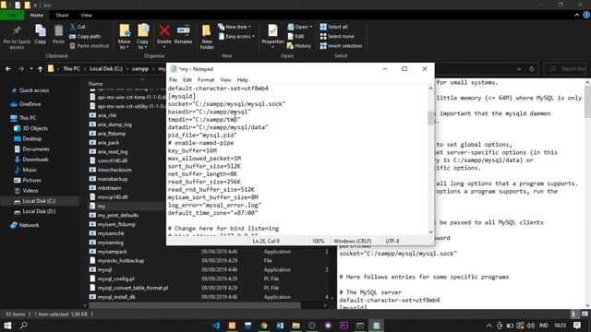Click the address bar Refresh icon
The image size is (591, 332).
(x=532, y=69)
